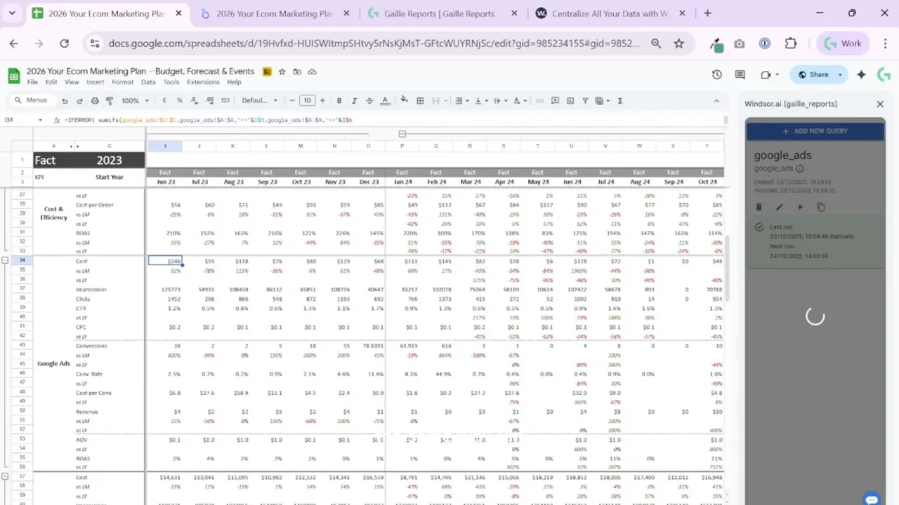Toggle strikethrough formatting
Viewport: 899px width, 505px height.
[x=369, y=100]
